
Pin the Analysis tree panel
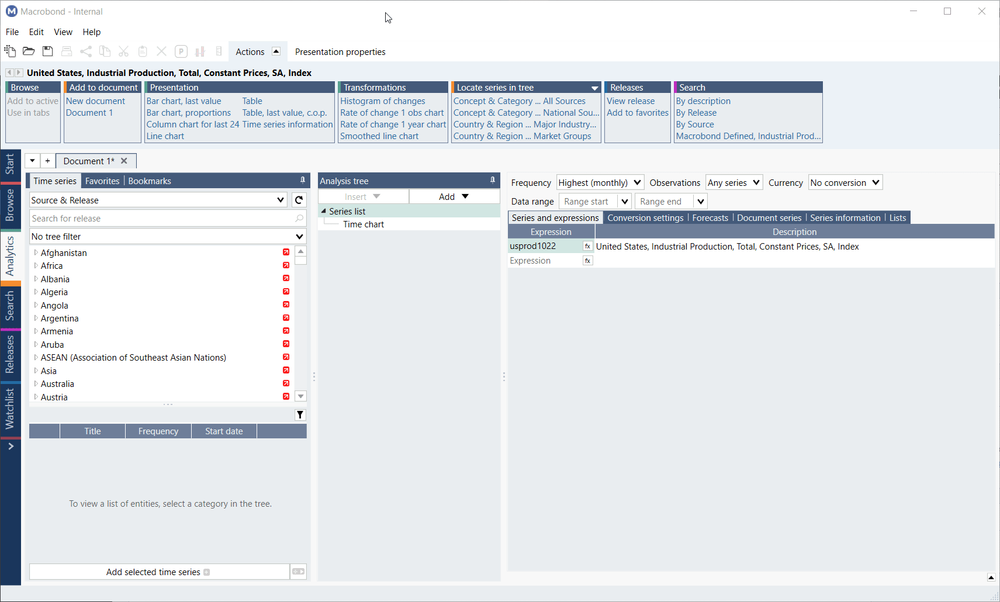[x=493, y=180]
